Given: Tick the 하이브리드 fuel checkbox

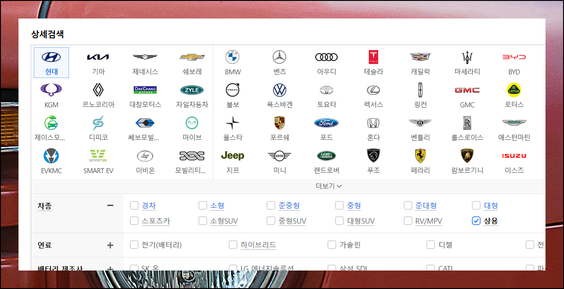Looking at the screenshot, I should pyautogui.click(x=233, y=245).
